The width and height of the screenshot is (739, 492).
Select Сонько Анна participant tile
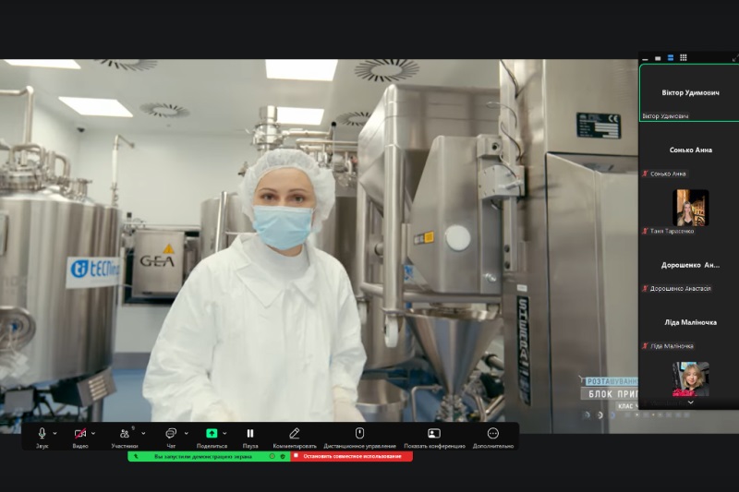(689, 150)
